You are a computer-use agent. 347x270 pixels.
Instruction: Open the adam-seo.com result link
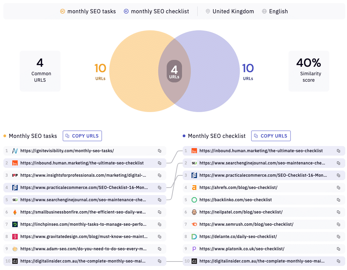pyautogui.click(x=83, y=249)
